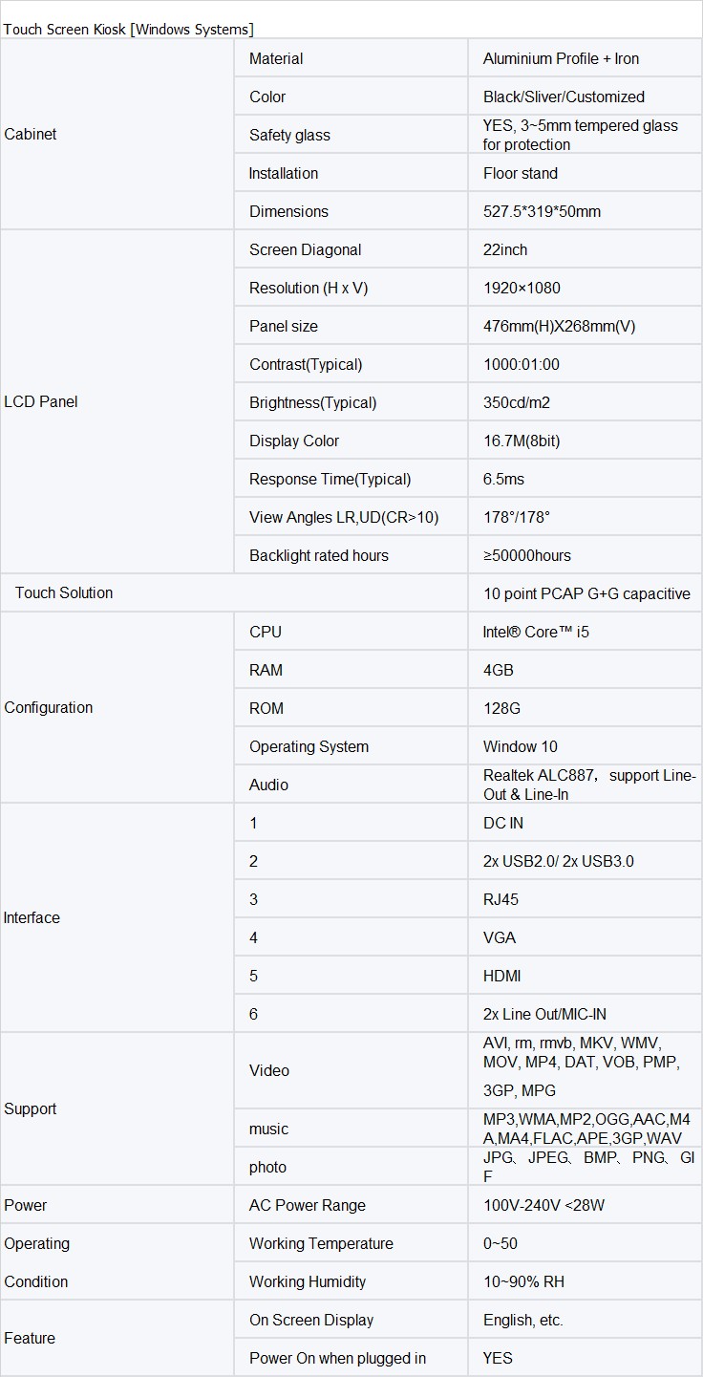
Task: Select the "Floor stand" installation value
Action: [521, 173]
